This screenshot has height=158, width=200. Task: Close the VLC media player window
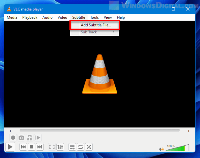pyautogui.click(x=188, y=9)
